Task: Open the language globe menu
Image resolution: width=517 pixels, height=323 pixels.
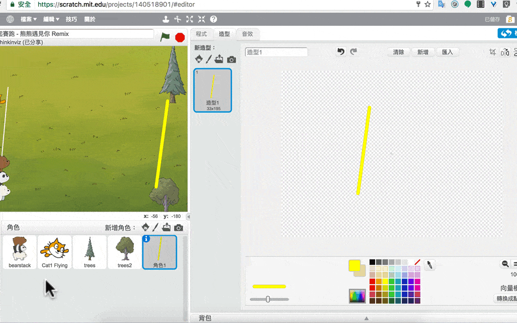Action: coord(10,19)
